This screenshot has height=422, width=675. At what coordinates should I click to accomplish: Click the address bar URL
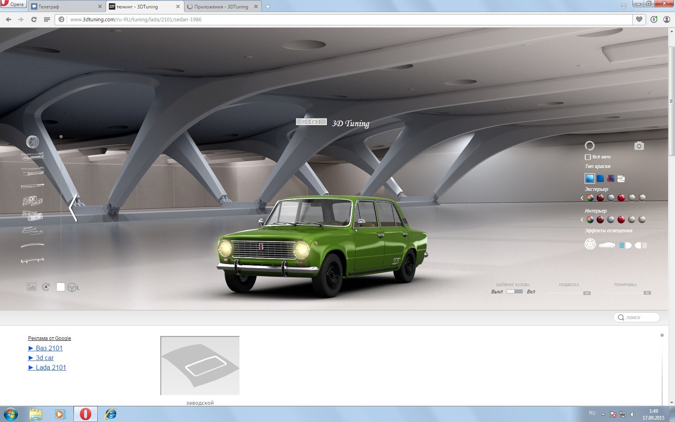coord(136,19)
